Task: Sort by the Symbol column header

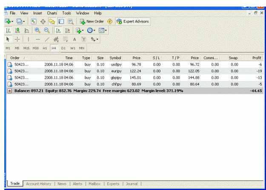Action: point(115,58)
